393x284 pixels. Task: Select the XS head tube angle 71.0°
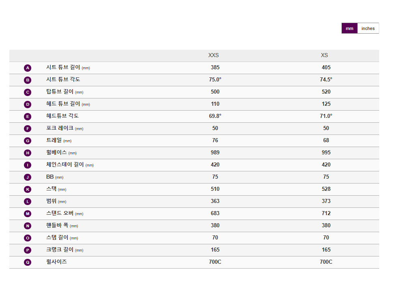pos(326,116)
